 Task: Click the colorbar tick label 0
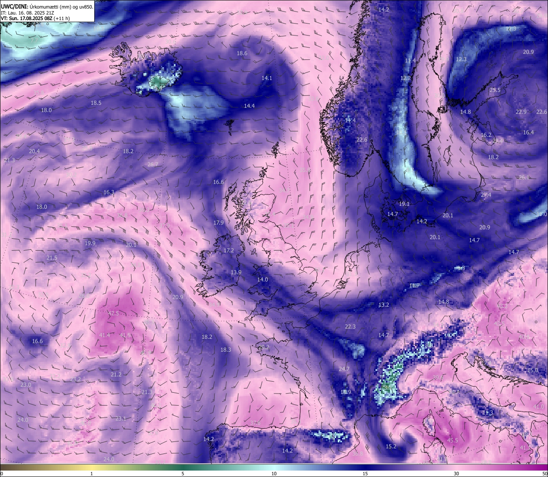click(x=1, y=474)
